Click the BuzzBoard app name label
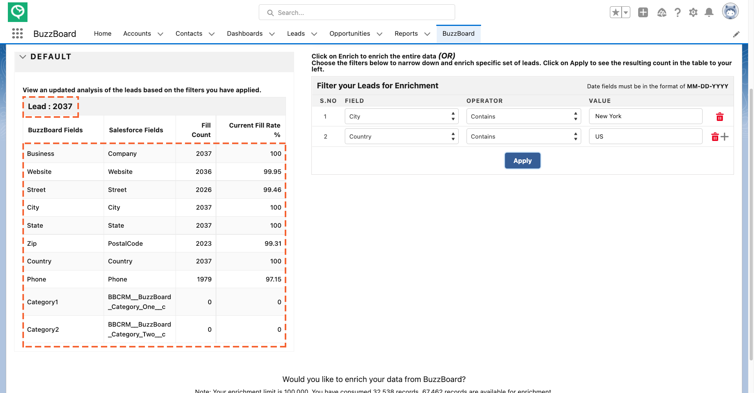 tap(55, 34)
